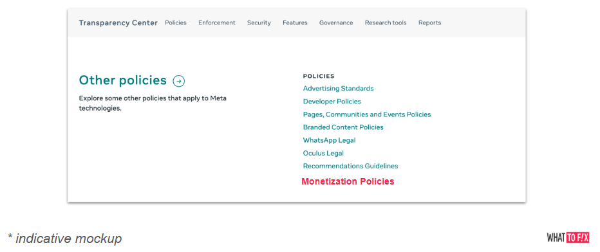Viewport: 600px width, 252px height.
Task: Select Governance in the top navigation
Action: (x=336, y=23)
